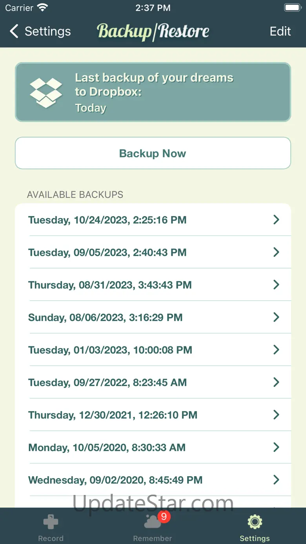
Task: Open the Monday 10/05/2020 backup
Action: (107, 448)
